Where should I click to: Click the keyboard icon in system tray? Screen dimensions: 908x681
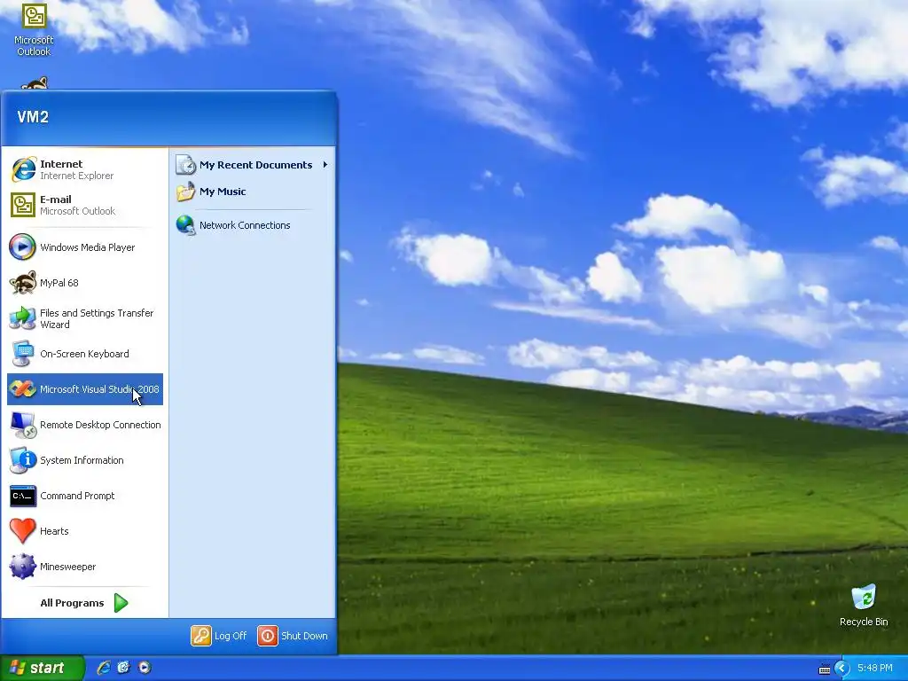[x=825, y=669]
